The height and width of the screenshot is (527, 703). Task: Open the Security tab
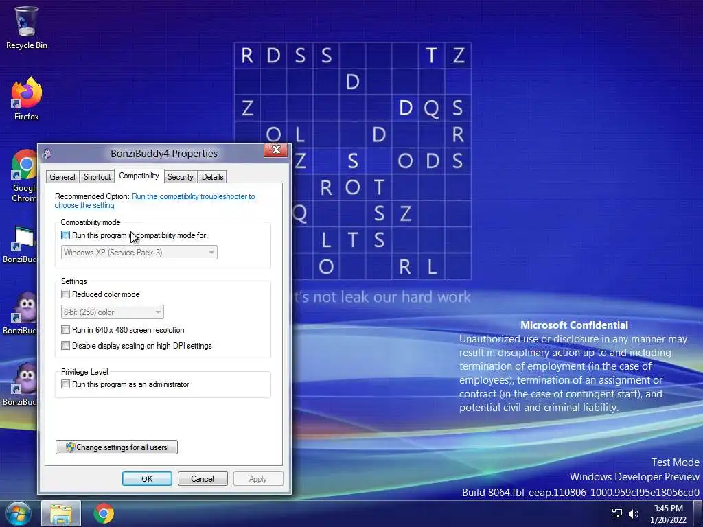click(x=181, y=176)
